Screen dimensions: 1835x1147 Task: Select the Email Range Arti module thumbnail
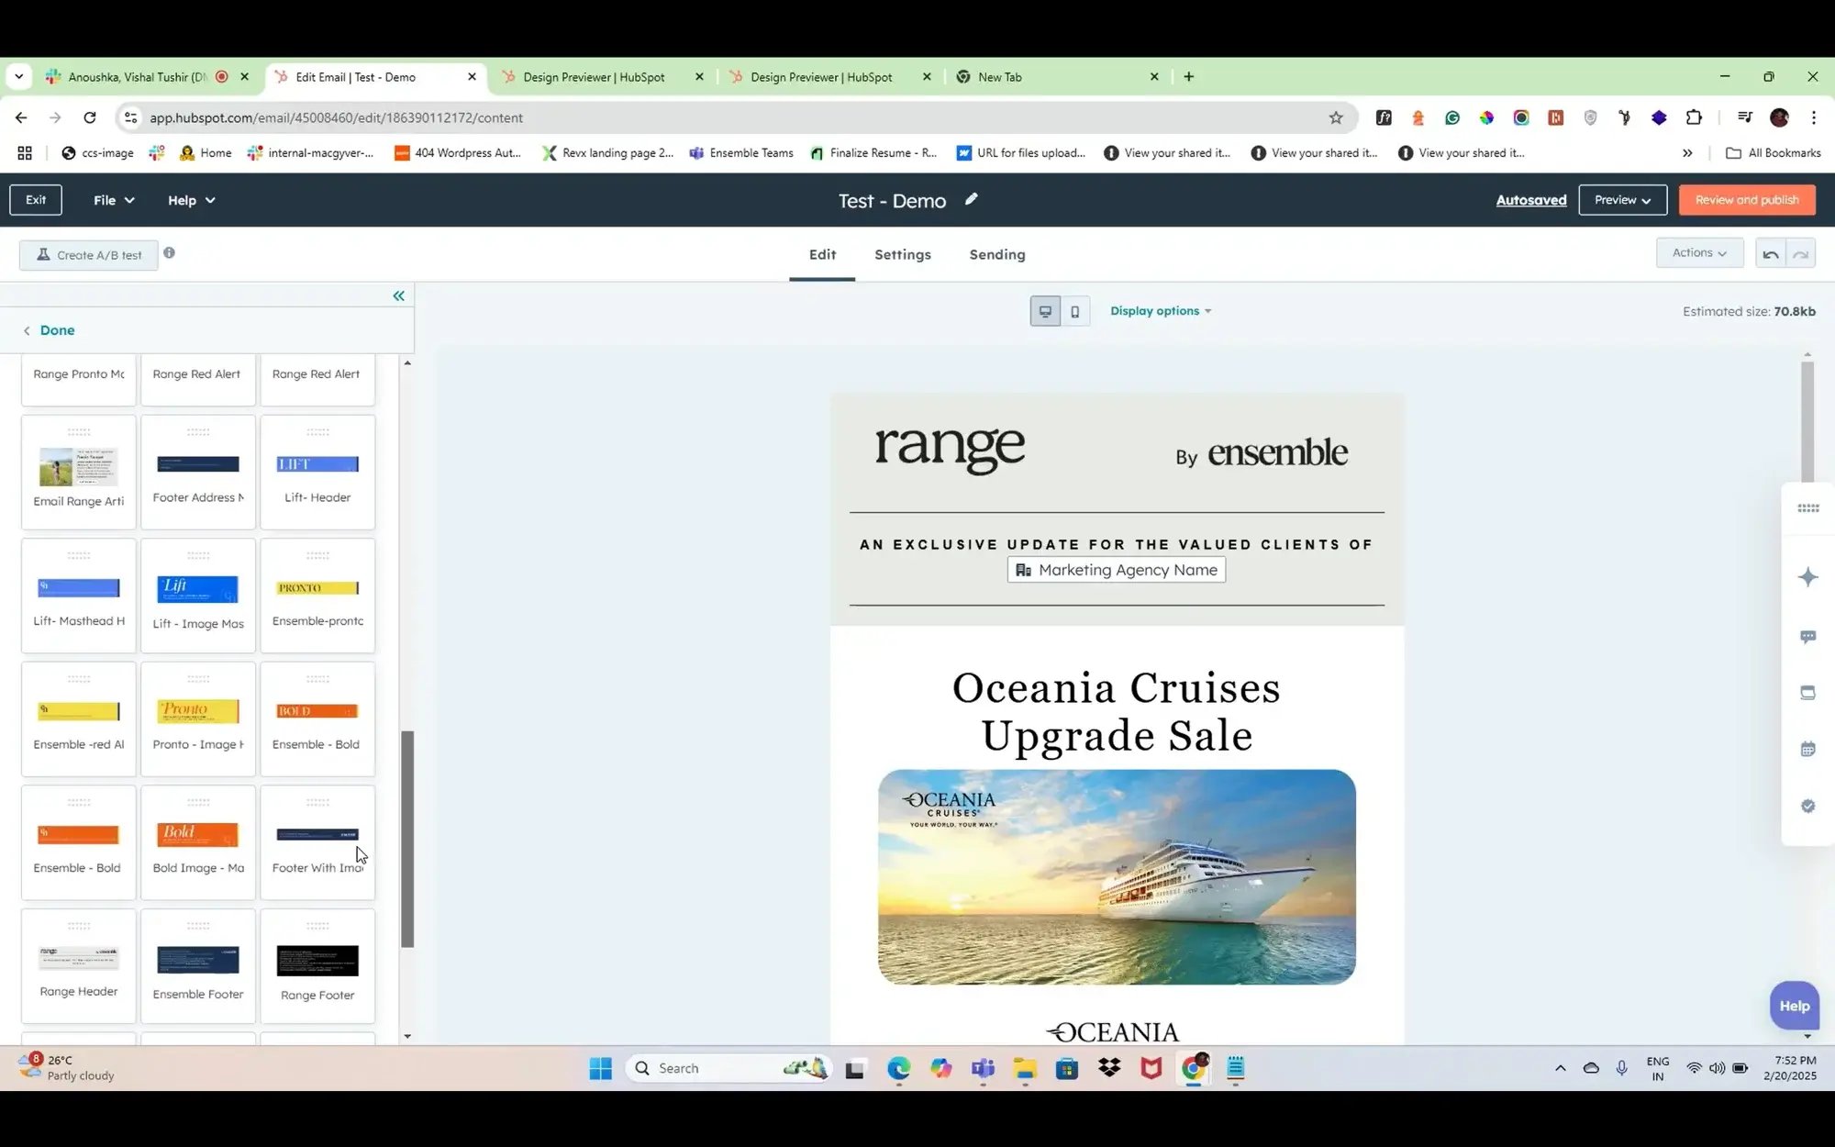79,473
